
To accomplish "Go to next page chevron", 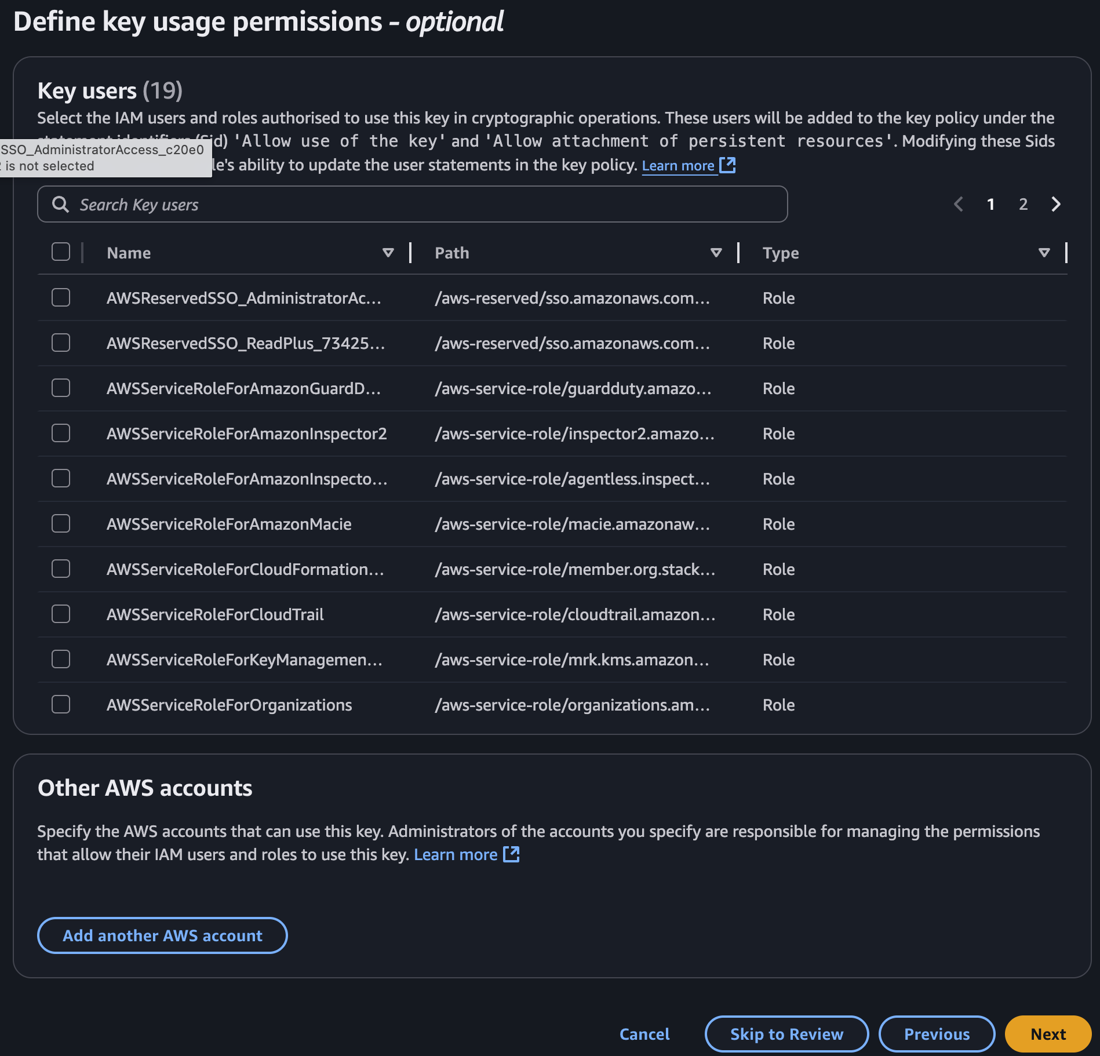I will coord(1056,204).
